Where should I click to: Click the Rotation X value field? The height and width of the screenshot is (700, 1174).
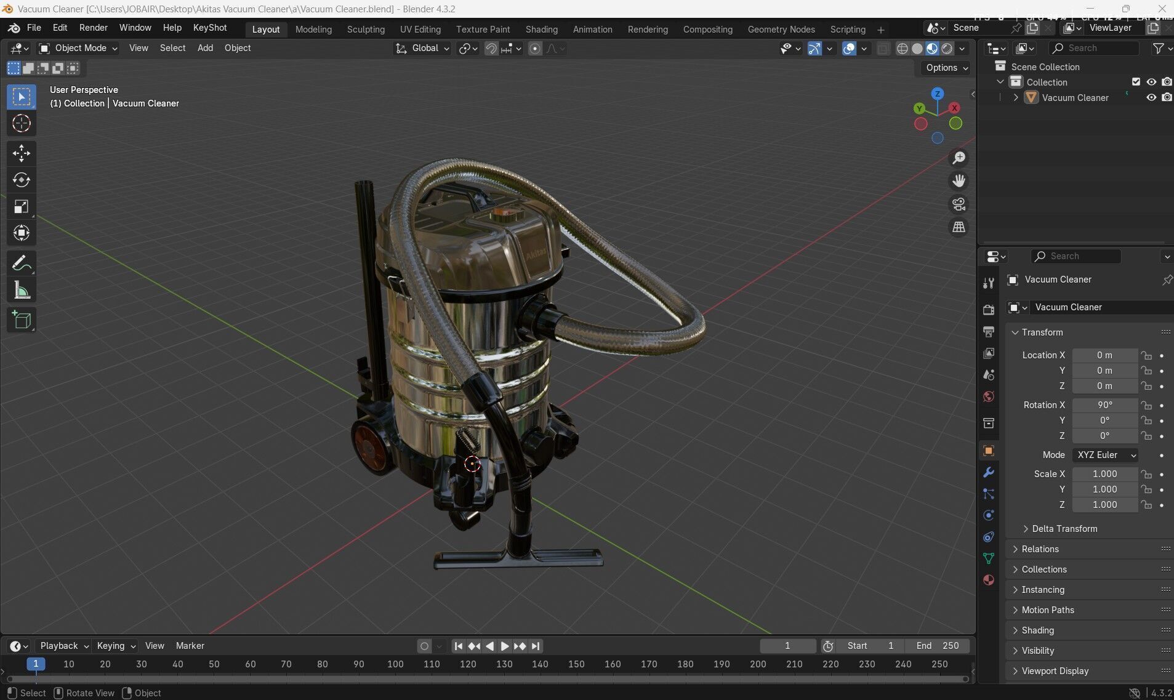(x=1104, y=405)
